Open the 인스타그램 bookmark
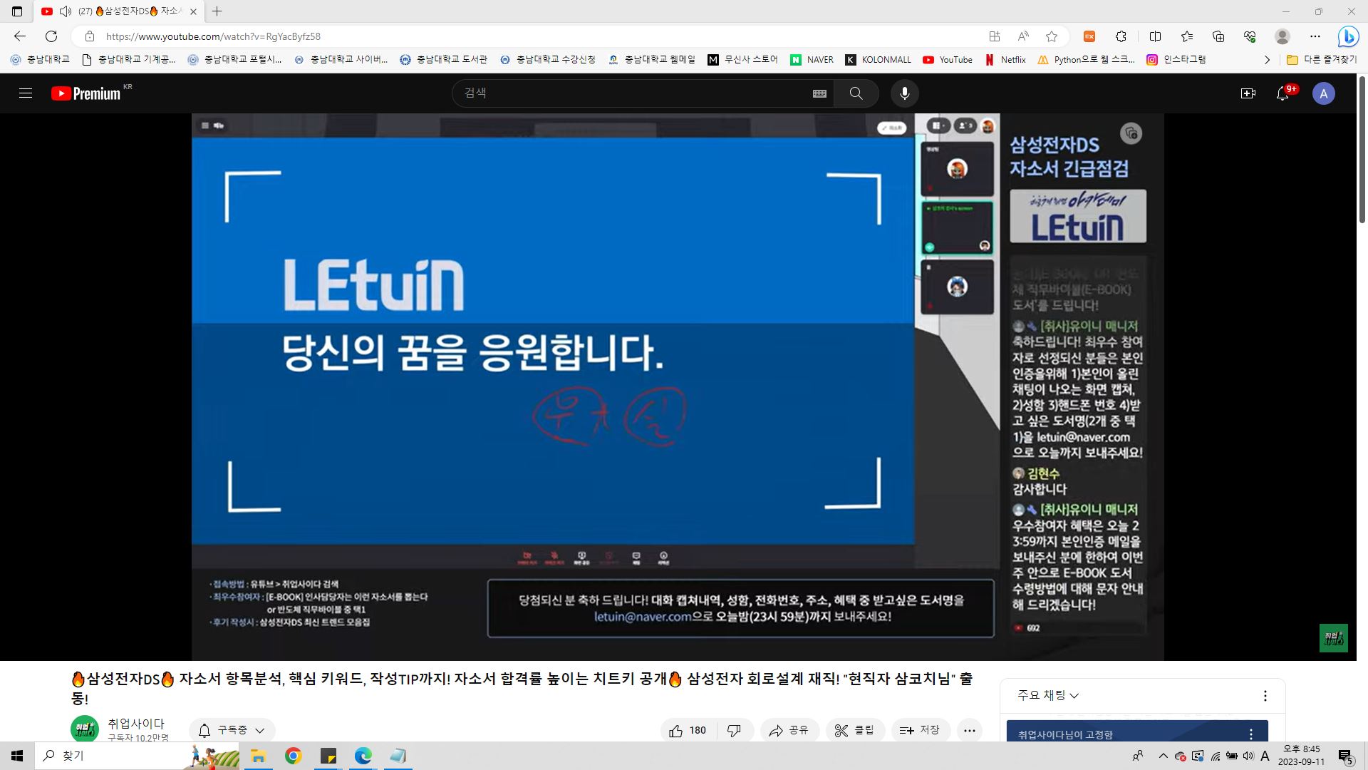The width and height of the screenshot is (1368, 770). tap(1176, 60)
